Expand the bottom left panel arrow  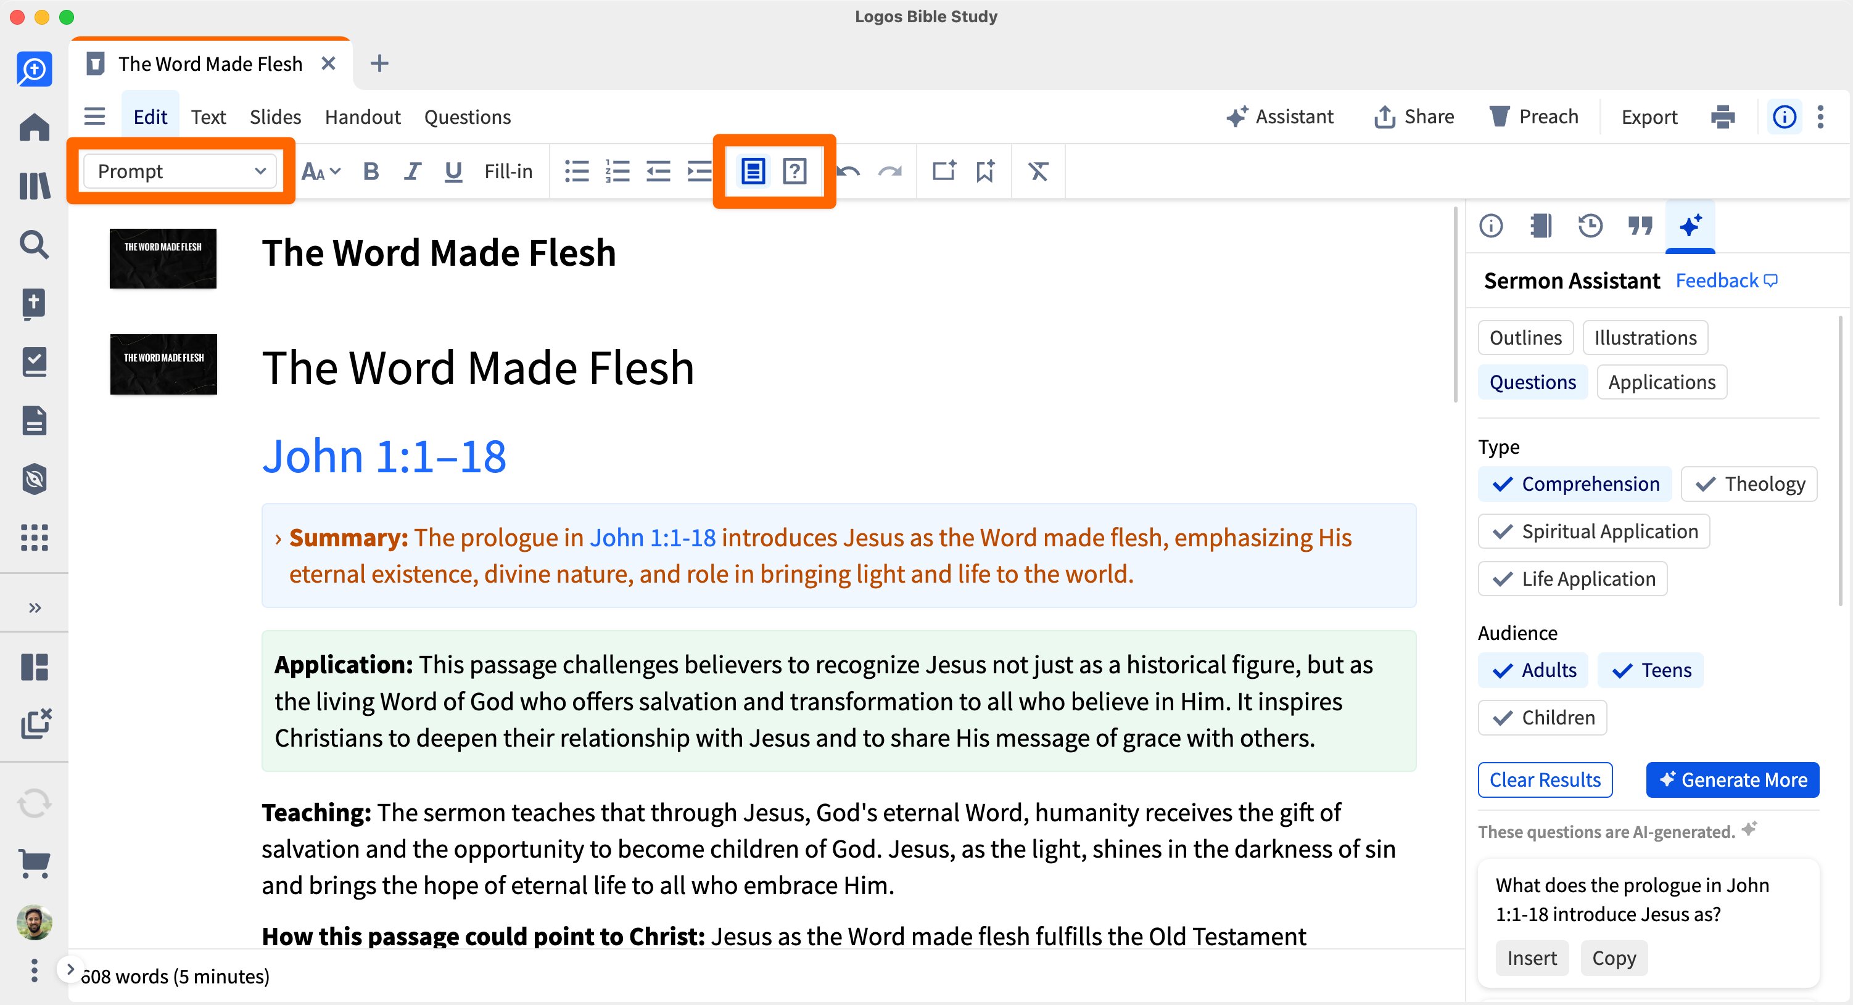tap(70, 969)
